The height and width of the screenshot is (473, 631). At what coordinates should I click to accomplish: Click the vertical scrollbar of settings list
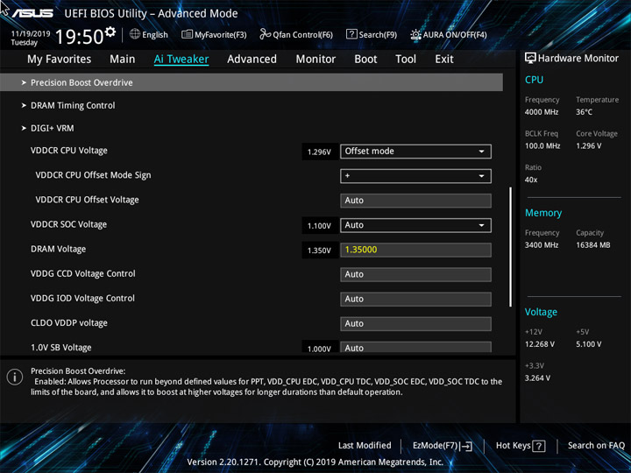tap(510, 246)
